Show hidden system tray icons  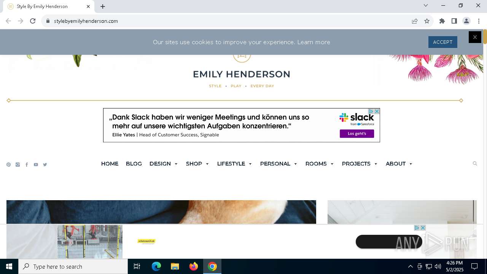(411, 266)
